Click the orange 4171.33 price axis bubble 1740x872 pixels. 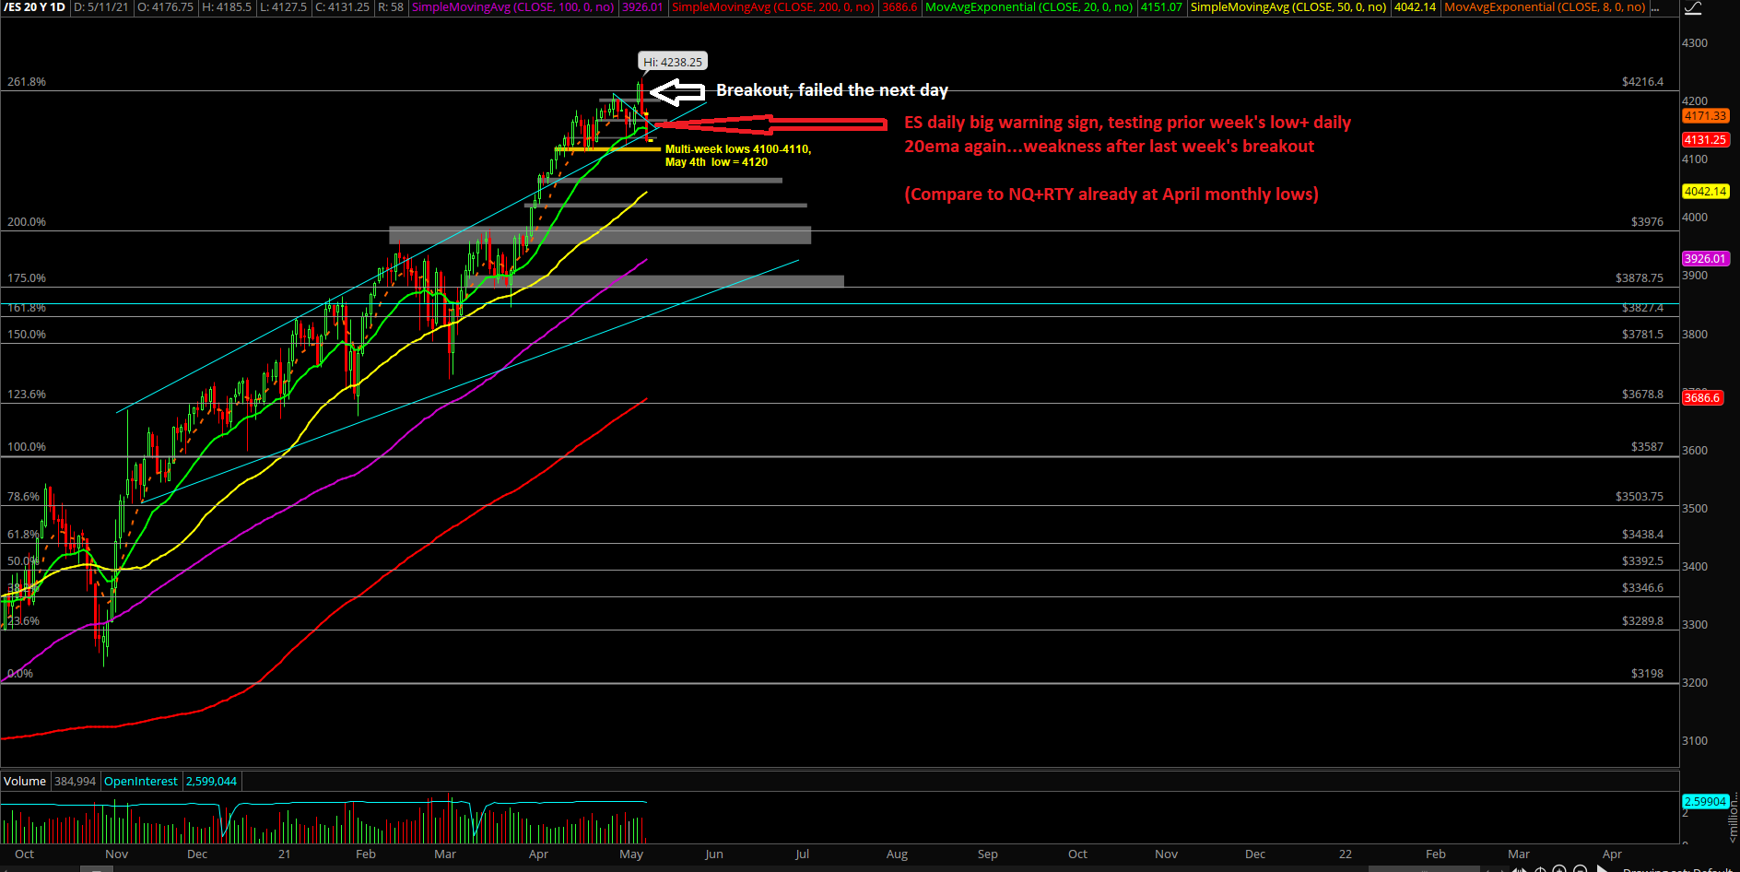1705,116
